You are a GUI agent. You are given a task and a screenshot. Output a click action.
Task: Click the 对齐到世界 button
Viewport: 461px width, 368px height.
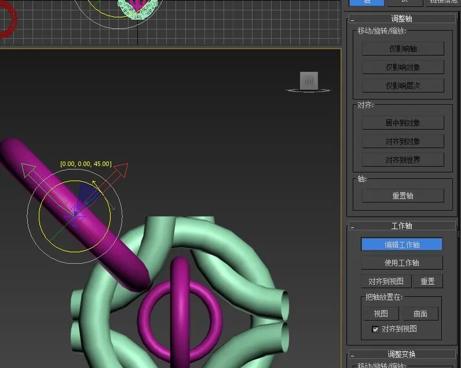click(x=403, y=160)
